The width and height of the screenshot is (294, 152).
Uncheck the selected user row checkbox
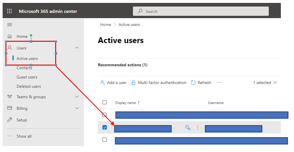[x=105, y=127]
